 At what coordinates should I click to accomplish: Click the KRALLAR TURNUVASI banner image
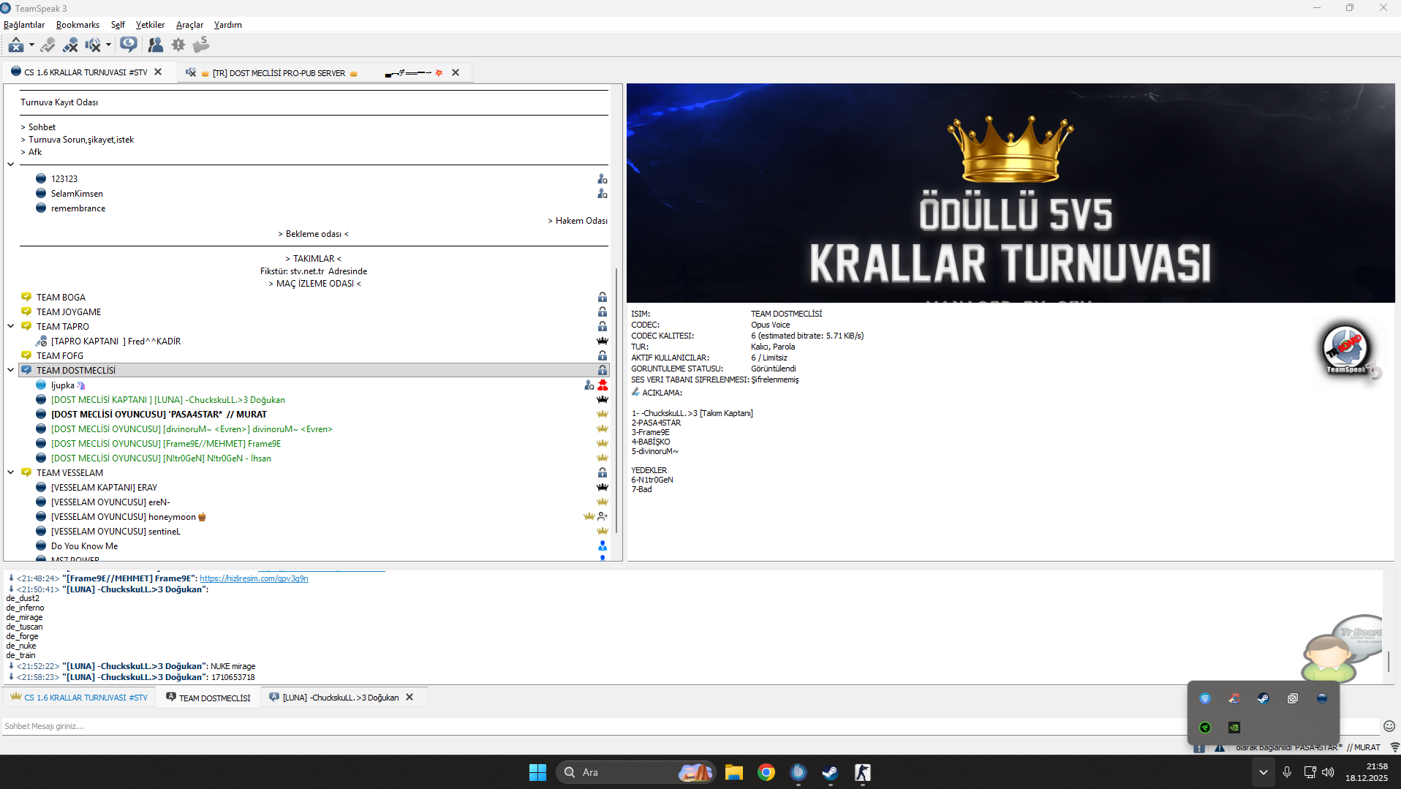(x=1011, y=193)
